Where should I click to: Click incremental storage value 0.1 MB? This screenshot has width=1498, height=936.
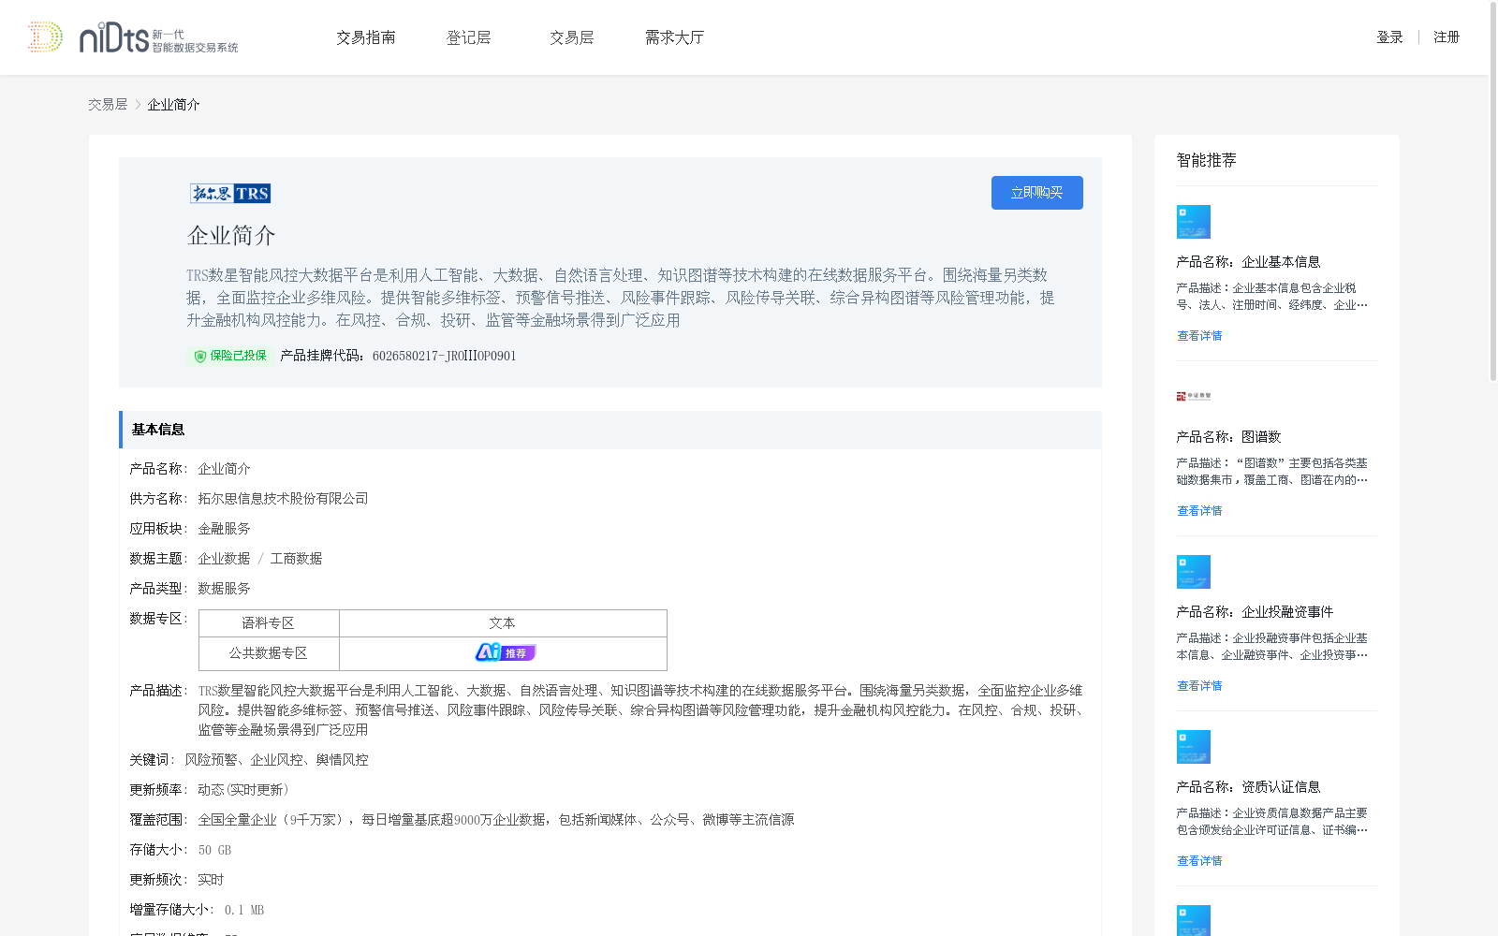coord(244,910)
